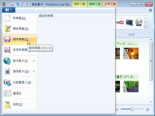Click the Import from Device camera icon
155x116 pixels.
point(7,82)
